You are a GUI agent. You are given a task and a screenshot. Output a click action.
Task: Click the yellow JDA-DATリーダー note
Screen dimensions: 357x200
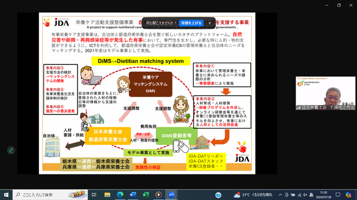(206, 161)
